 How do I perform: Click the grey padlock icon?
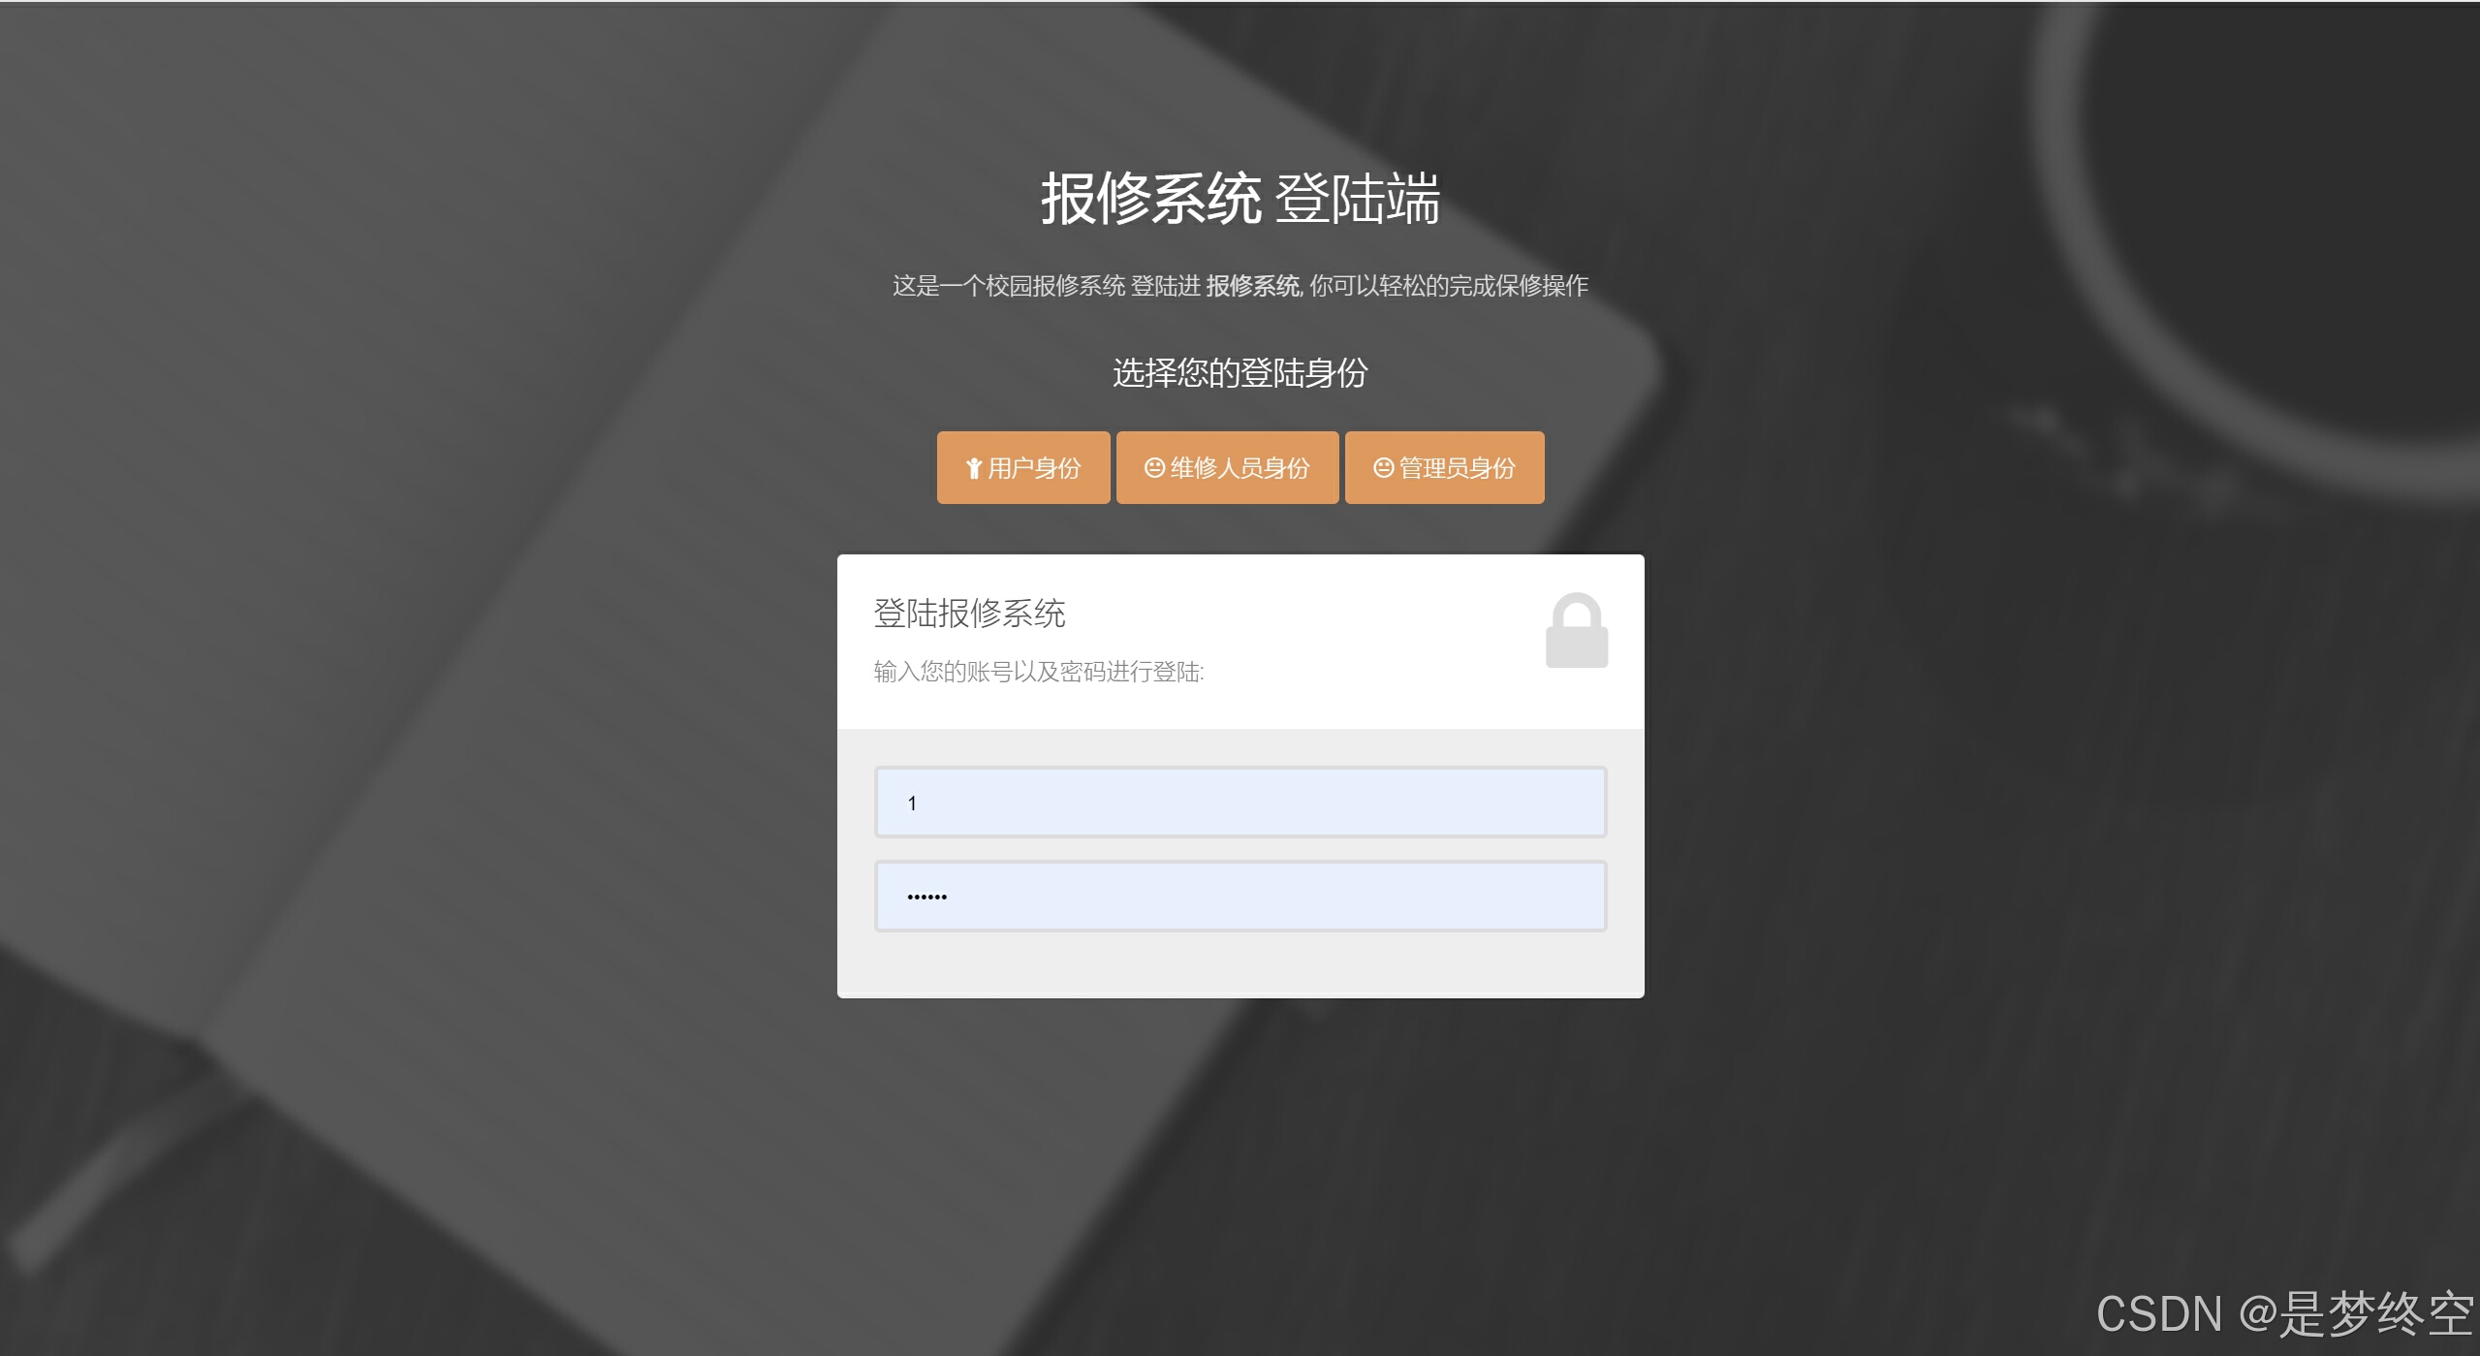[1577, 630]
